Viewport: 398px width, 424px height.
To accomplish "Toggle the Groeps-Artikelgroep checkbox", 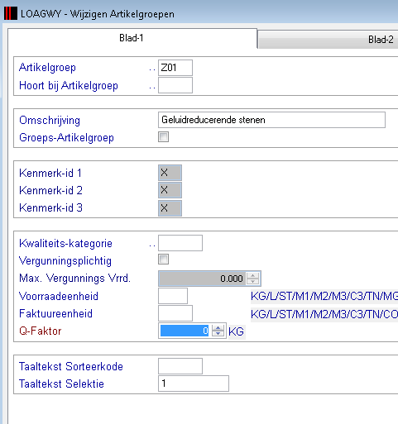I will [163, 137].
